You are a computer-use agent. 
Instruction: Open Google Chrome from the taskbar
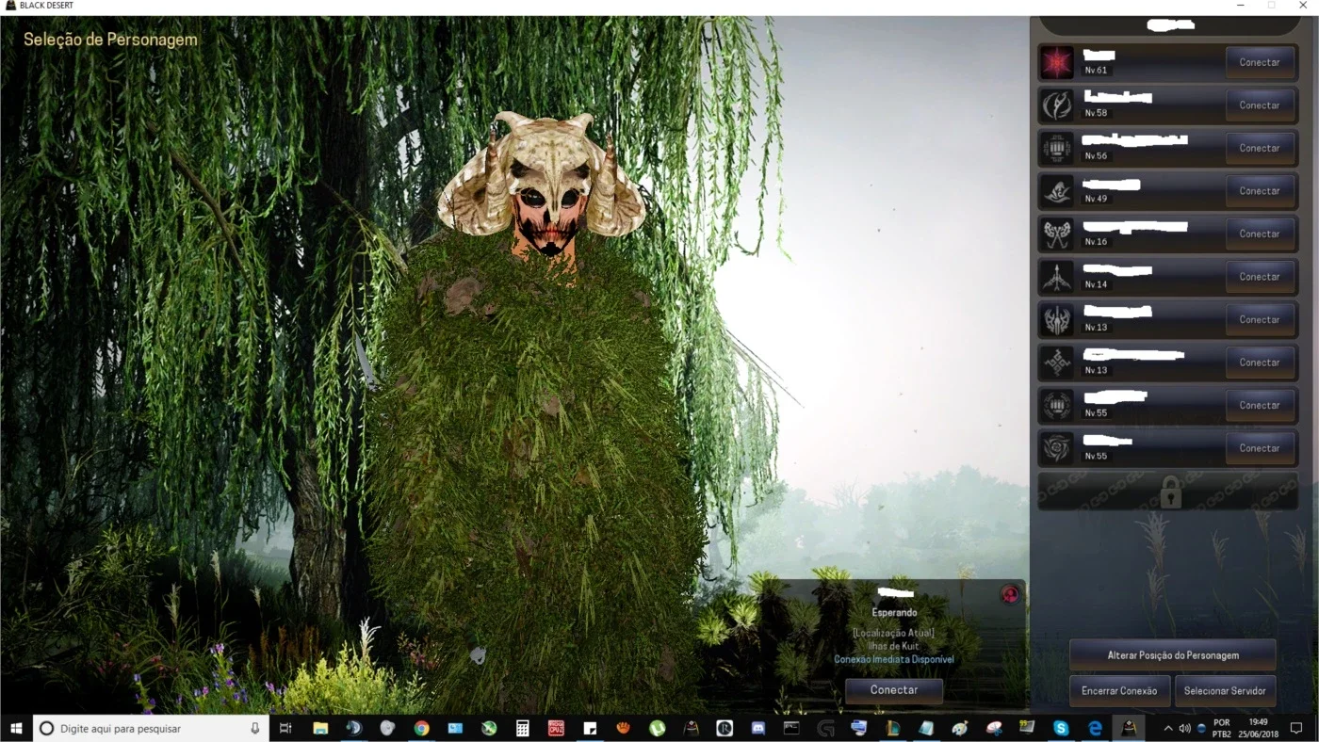(421, 728)
